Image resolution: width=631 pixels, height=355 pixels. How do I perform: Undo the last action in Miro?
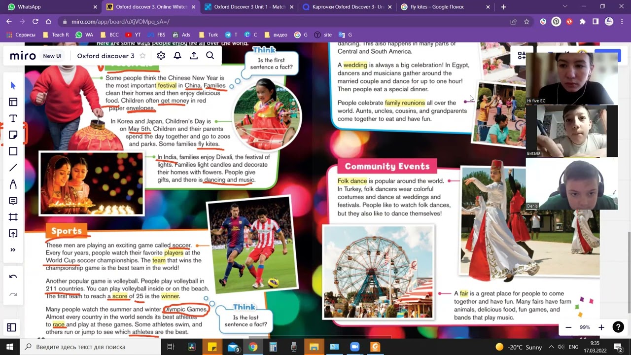[13, 277]
